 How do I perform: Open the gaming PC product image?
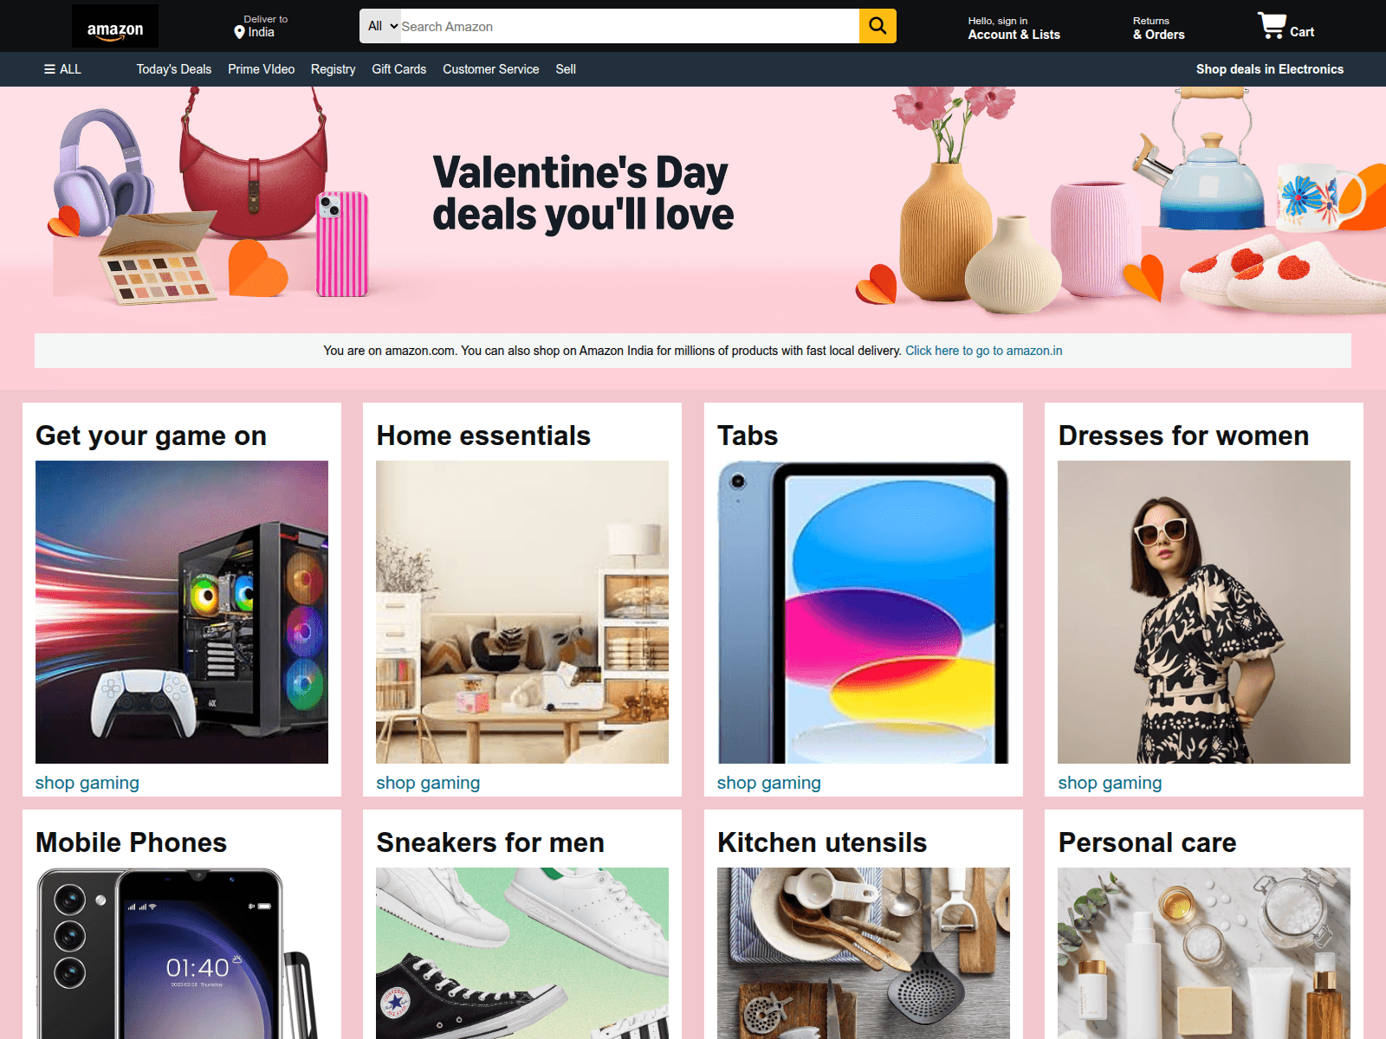(x=182, y=612)
